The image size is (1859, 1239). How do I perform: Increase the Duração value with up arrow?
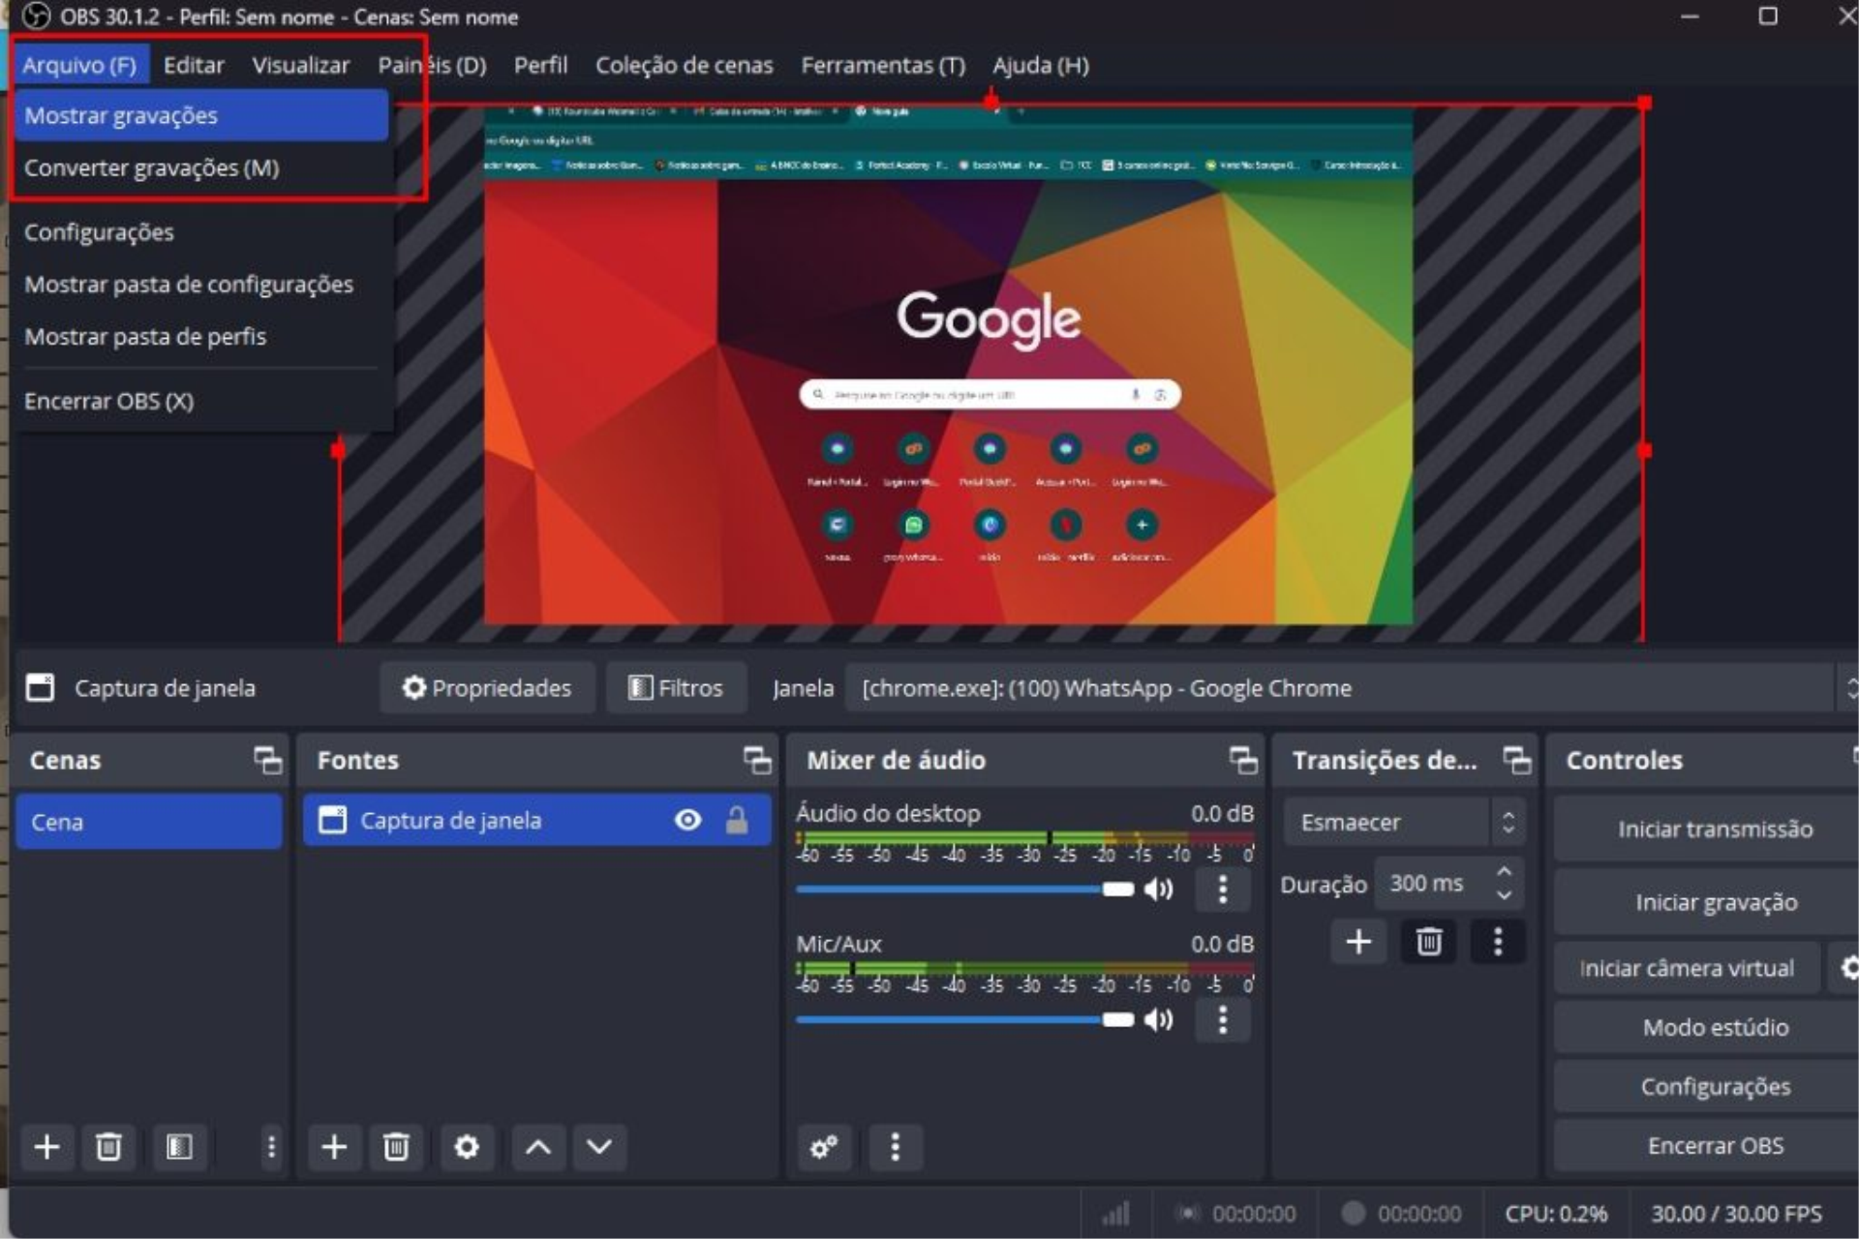pos(1504,872)
